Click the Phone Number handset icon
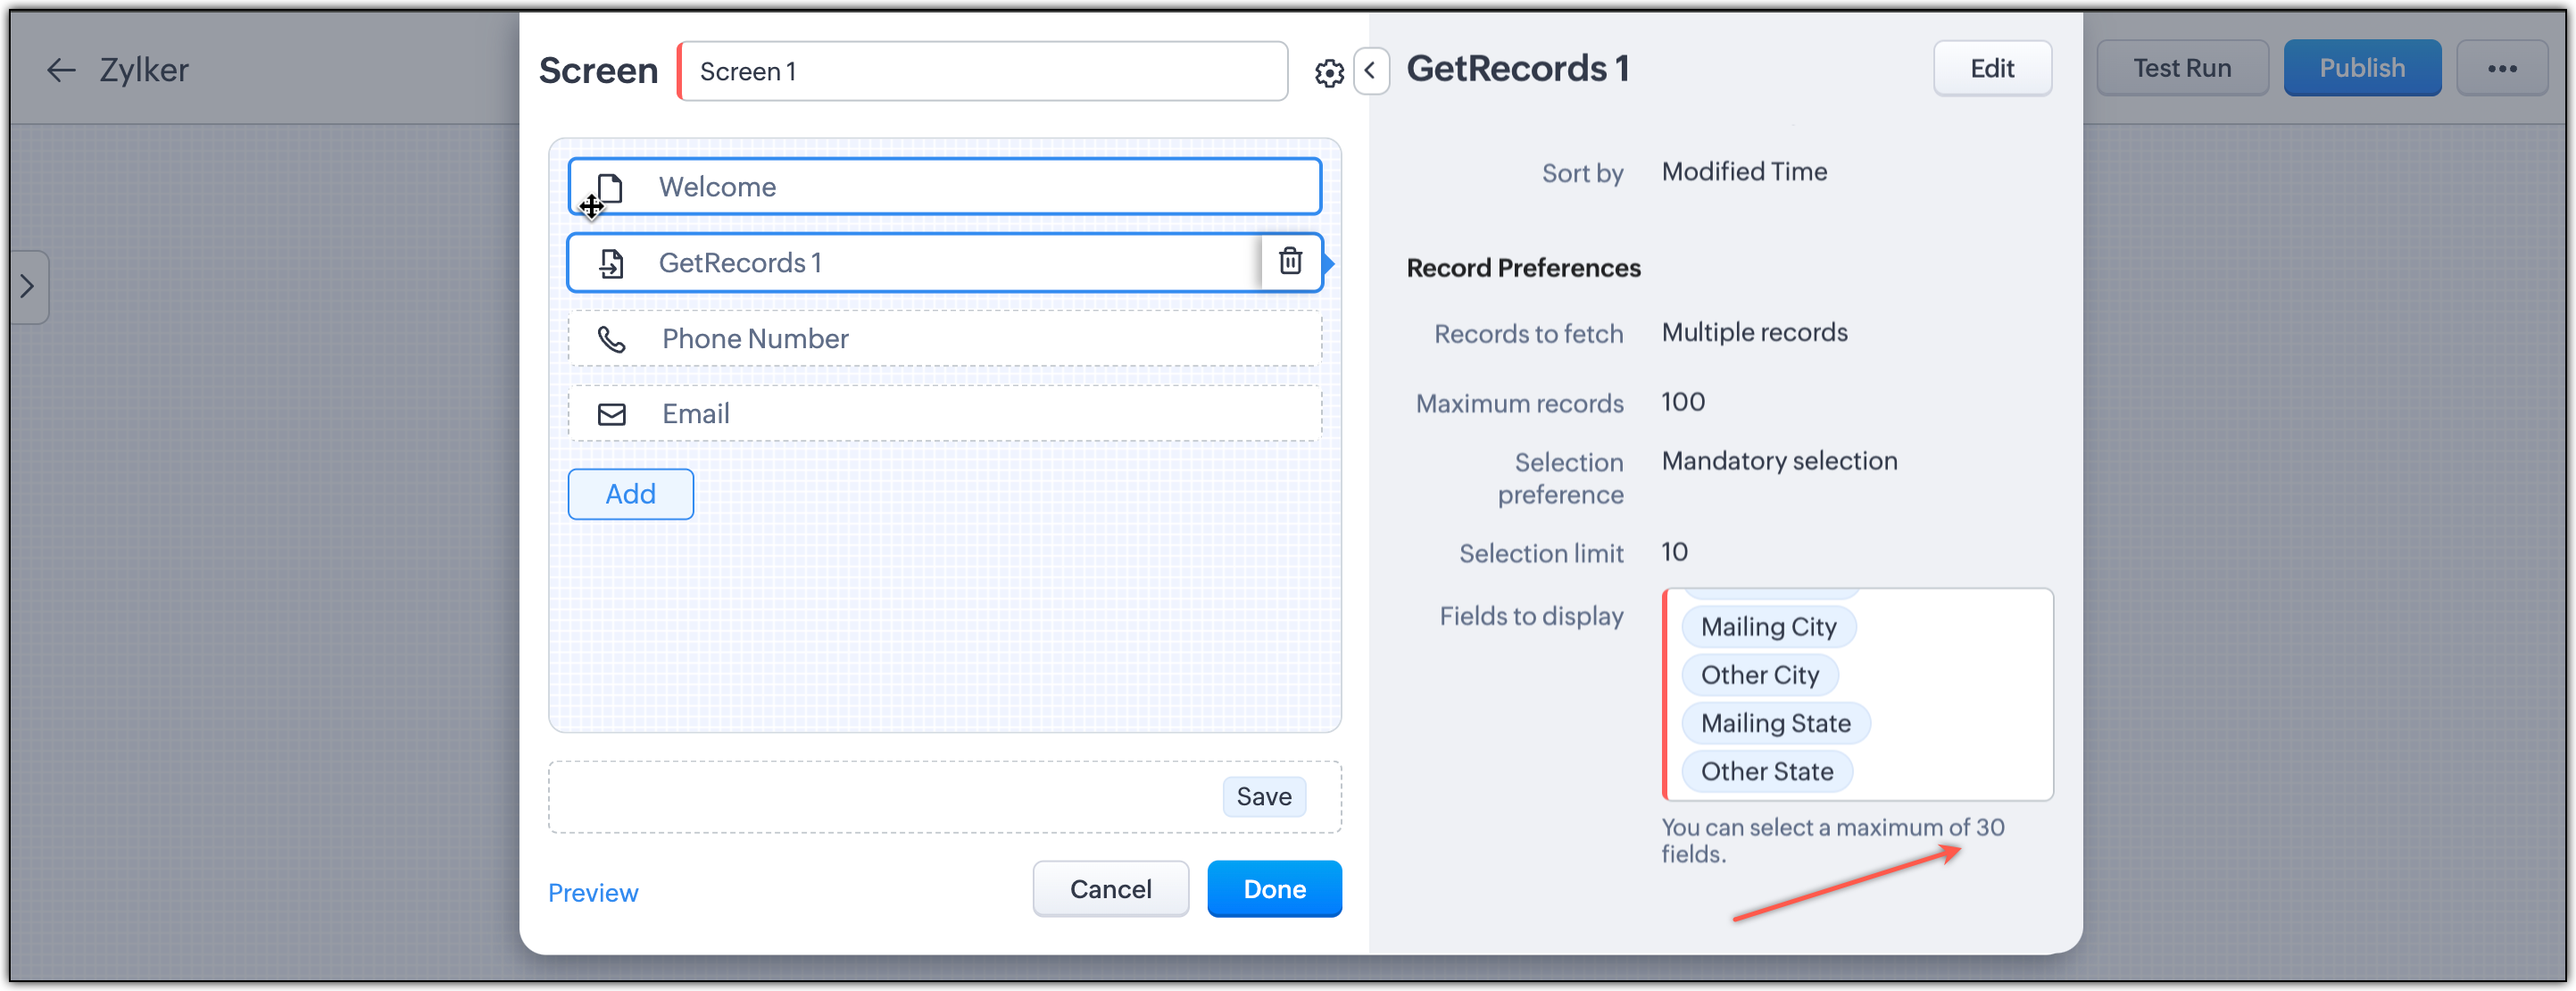This screenshot has width=2576, height=991. 611,339
